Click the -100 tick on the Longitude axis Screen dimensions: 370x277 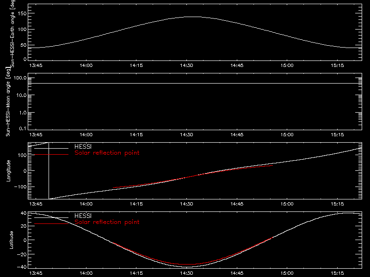(20, 187)
